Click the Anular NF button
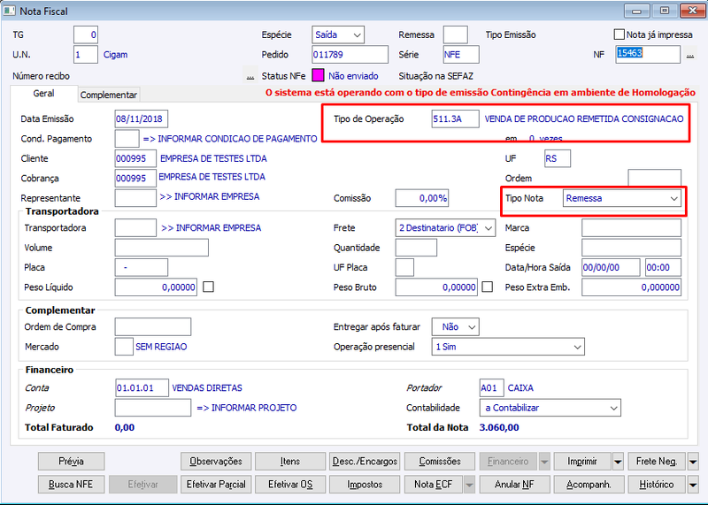This screenshot has width=708, height=505. 514,485
